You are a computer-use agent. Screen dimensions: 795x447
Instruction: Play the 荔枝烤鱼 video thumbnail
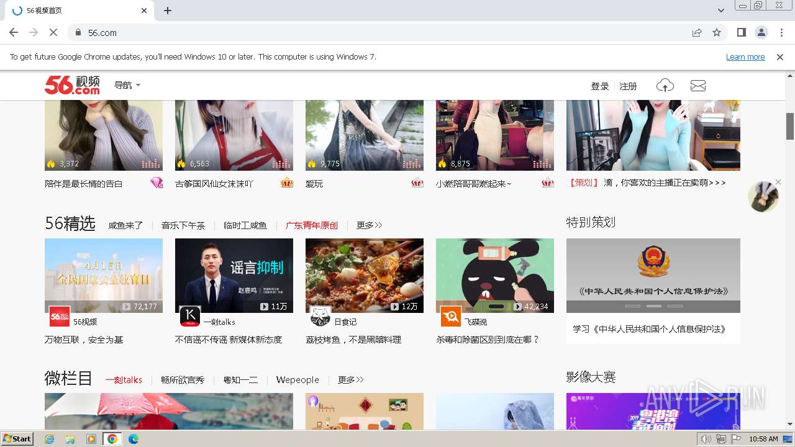coord(365,276)
